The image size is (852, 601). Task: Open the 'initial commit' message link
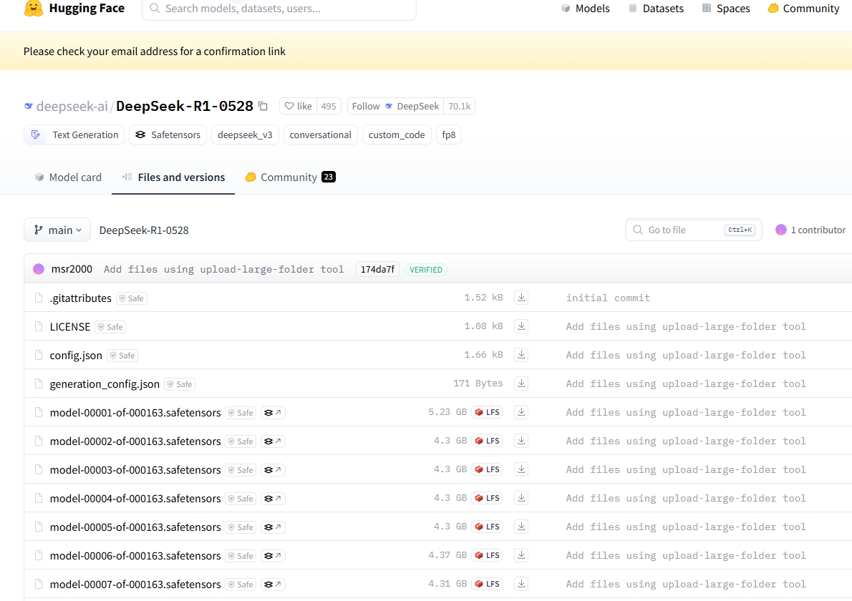[608, 298]
